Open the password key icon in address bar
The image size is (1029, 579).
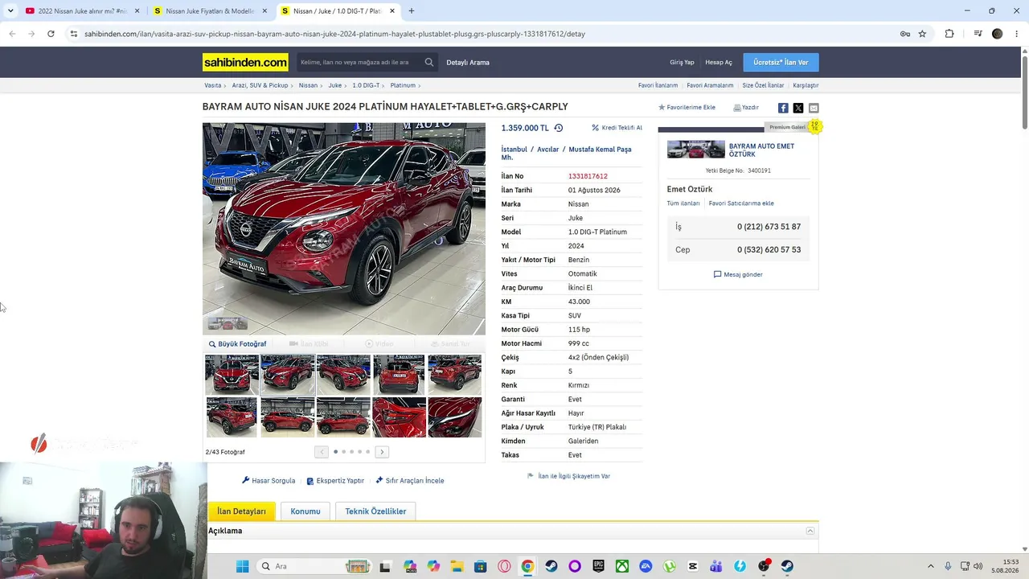point(904,34)
